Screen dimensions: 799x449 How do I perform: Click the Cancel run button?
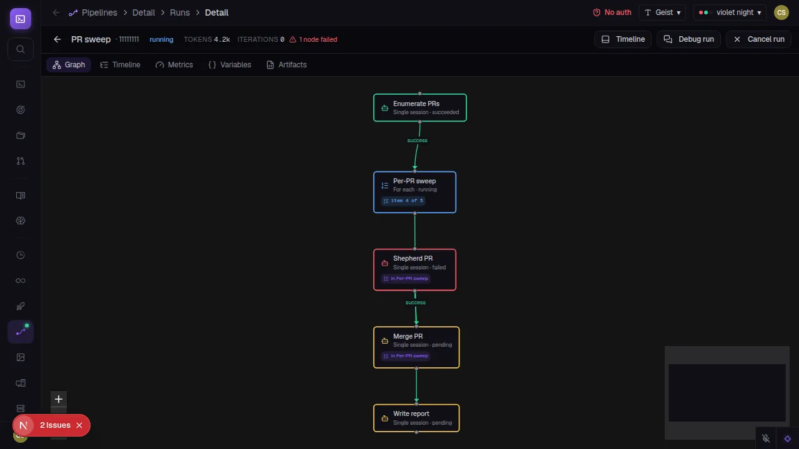[758, 39]
